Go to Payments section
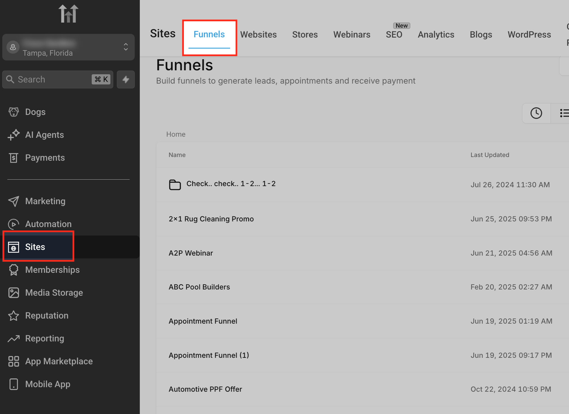This screenshot has width=569, height=414. [45, 158]
